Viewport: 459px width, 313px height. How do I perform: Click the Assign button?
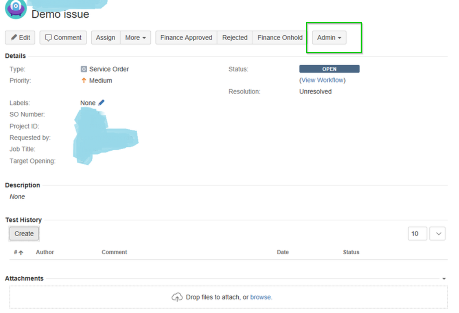click(x=105, y=37)
